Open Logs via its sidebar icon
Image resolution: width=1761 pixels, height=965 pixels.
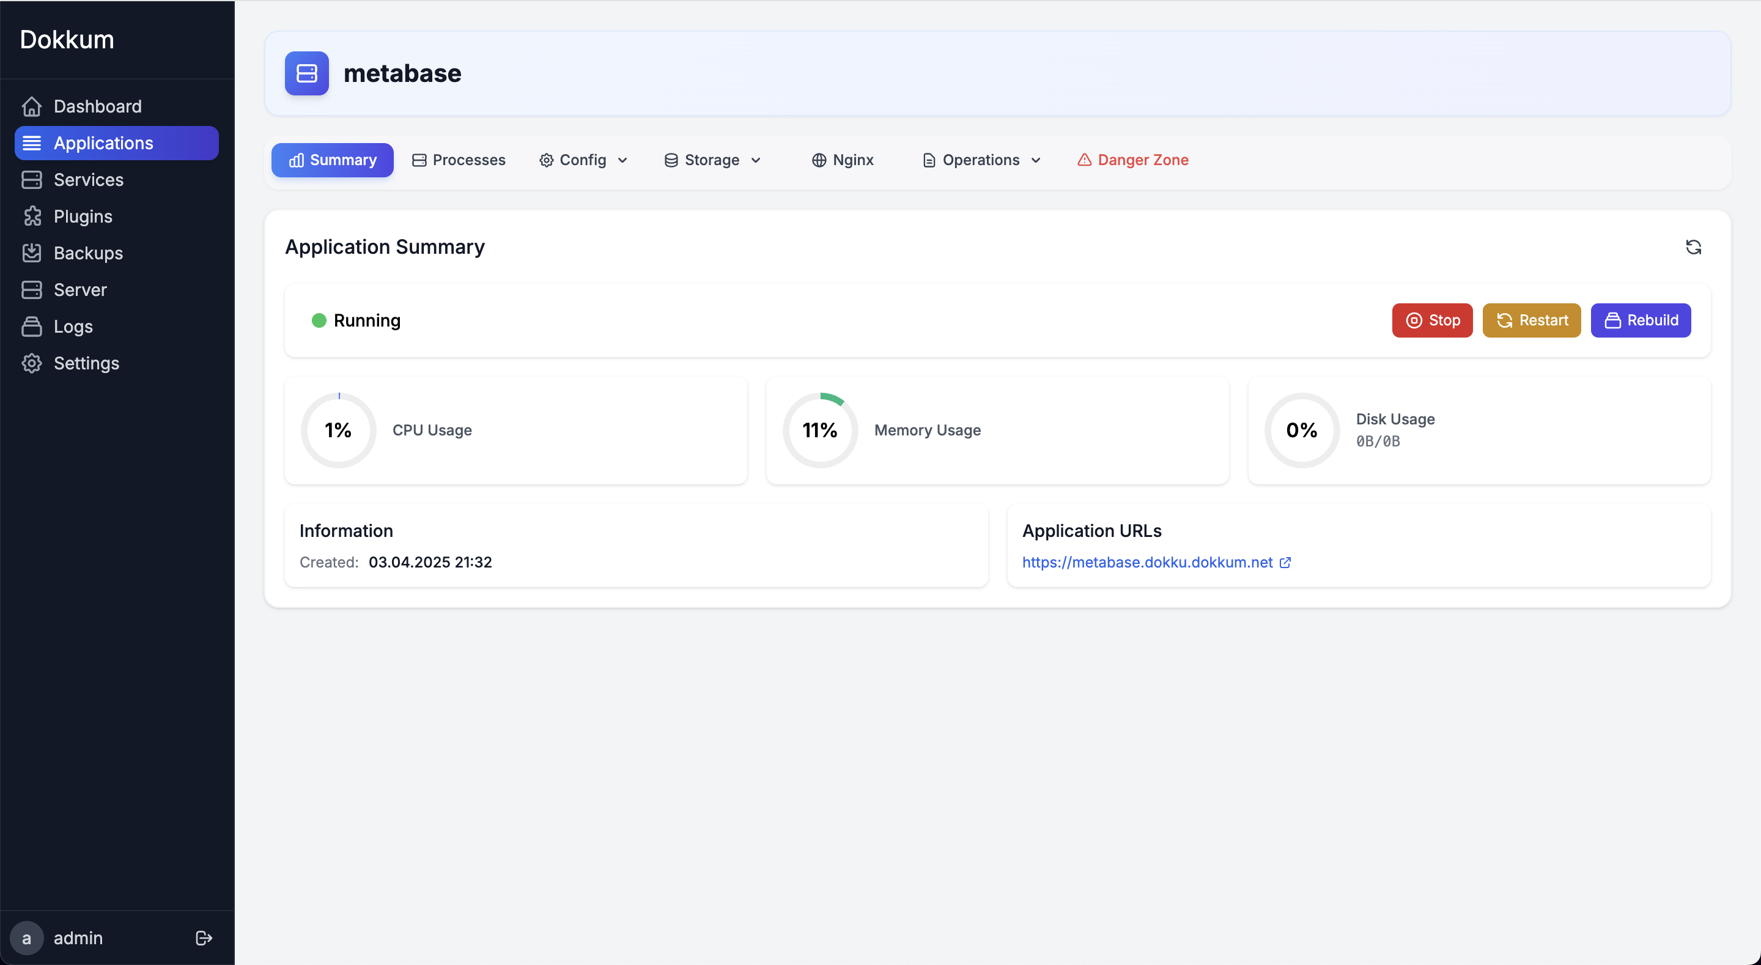pos(32,326)
